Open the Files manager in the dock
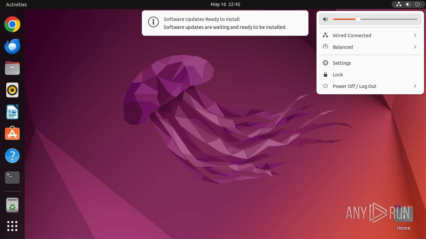The height and width of the screenshot is (239, 426). click(x=12, y=68)
